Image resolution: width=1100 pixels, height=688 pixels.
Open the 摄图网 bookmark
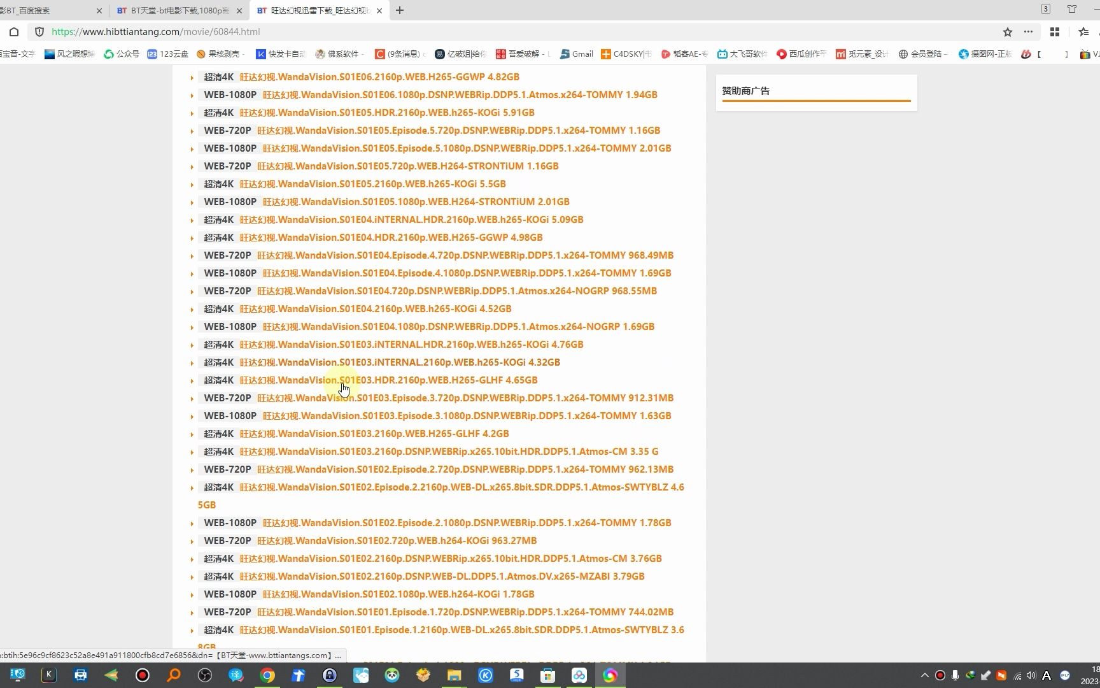tap(985, 54)
